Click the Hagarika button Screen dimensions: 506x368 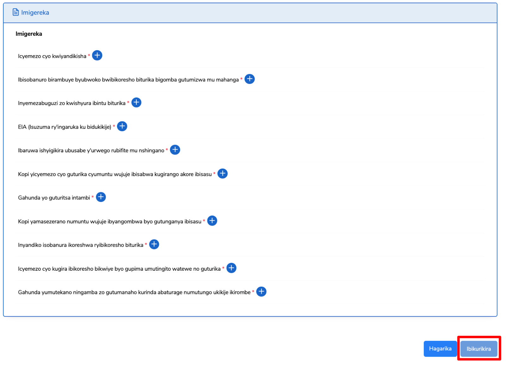click(440, 349)
